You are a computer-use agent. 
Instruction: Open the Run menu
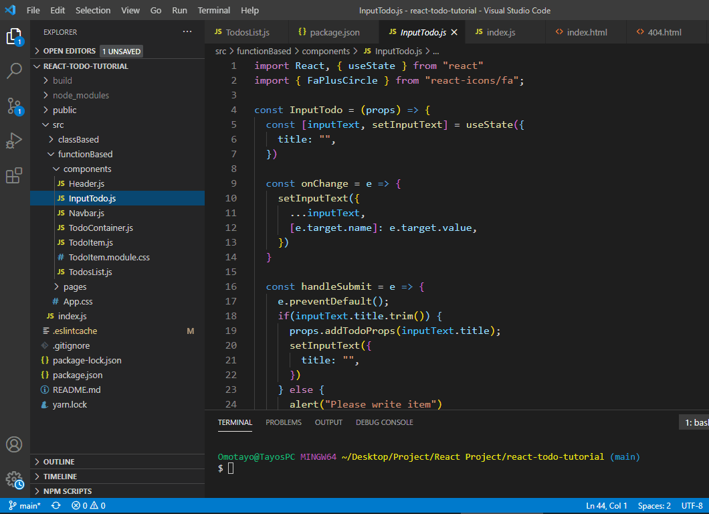coord(179,10)
